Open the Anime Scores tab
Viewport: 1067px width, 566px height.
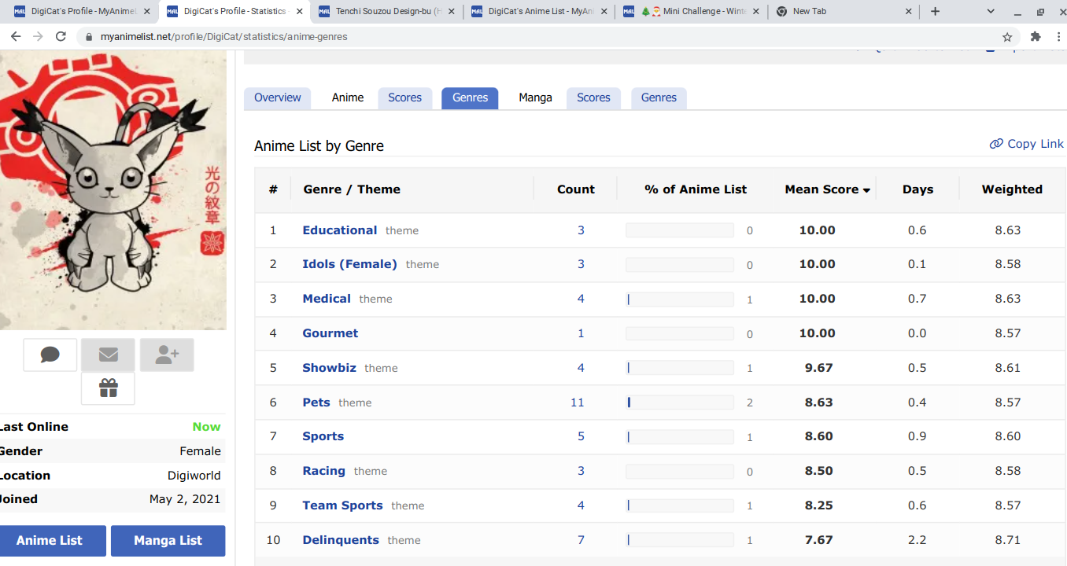point(404,98)
